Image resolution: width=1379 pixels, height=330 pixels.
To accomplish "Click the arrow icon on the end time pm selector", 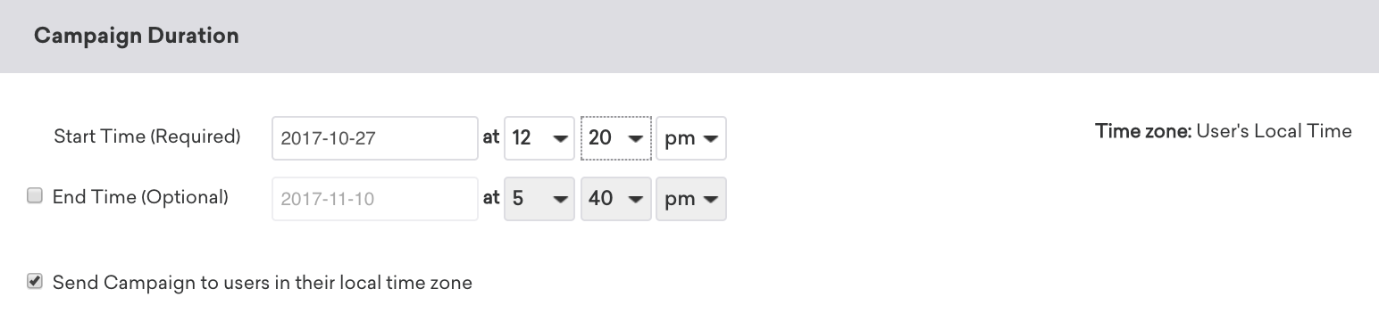I will 711,199.
